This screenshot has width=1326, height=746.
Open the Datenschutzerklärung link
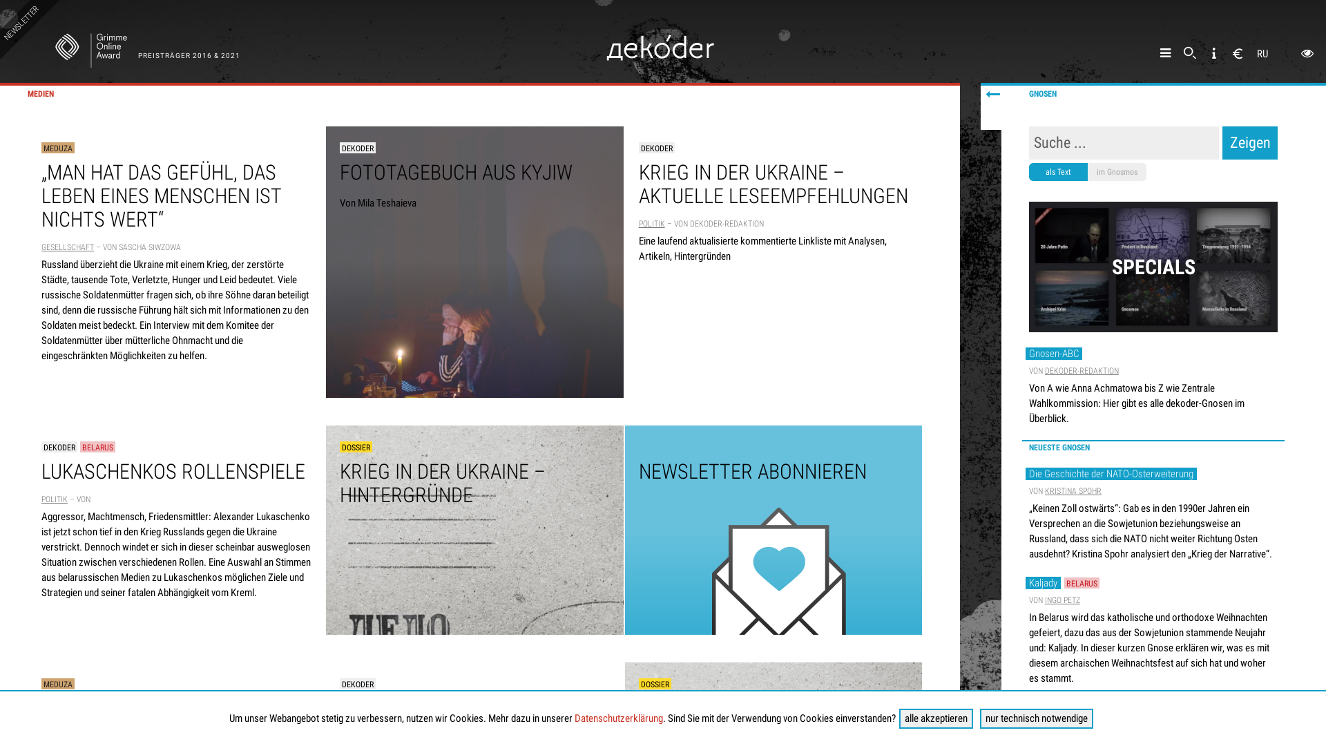(619, 718)
